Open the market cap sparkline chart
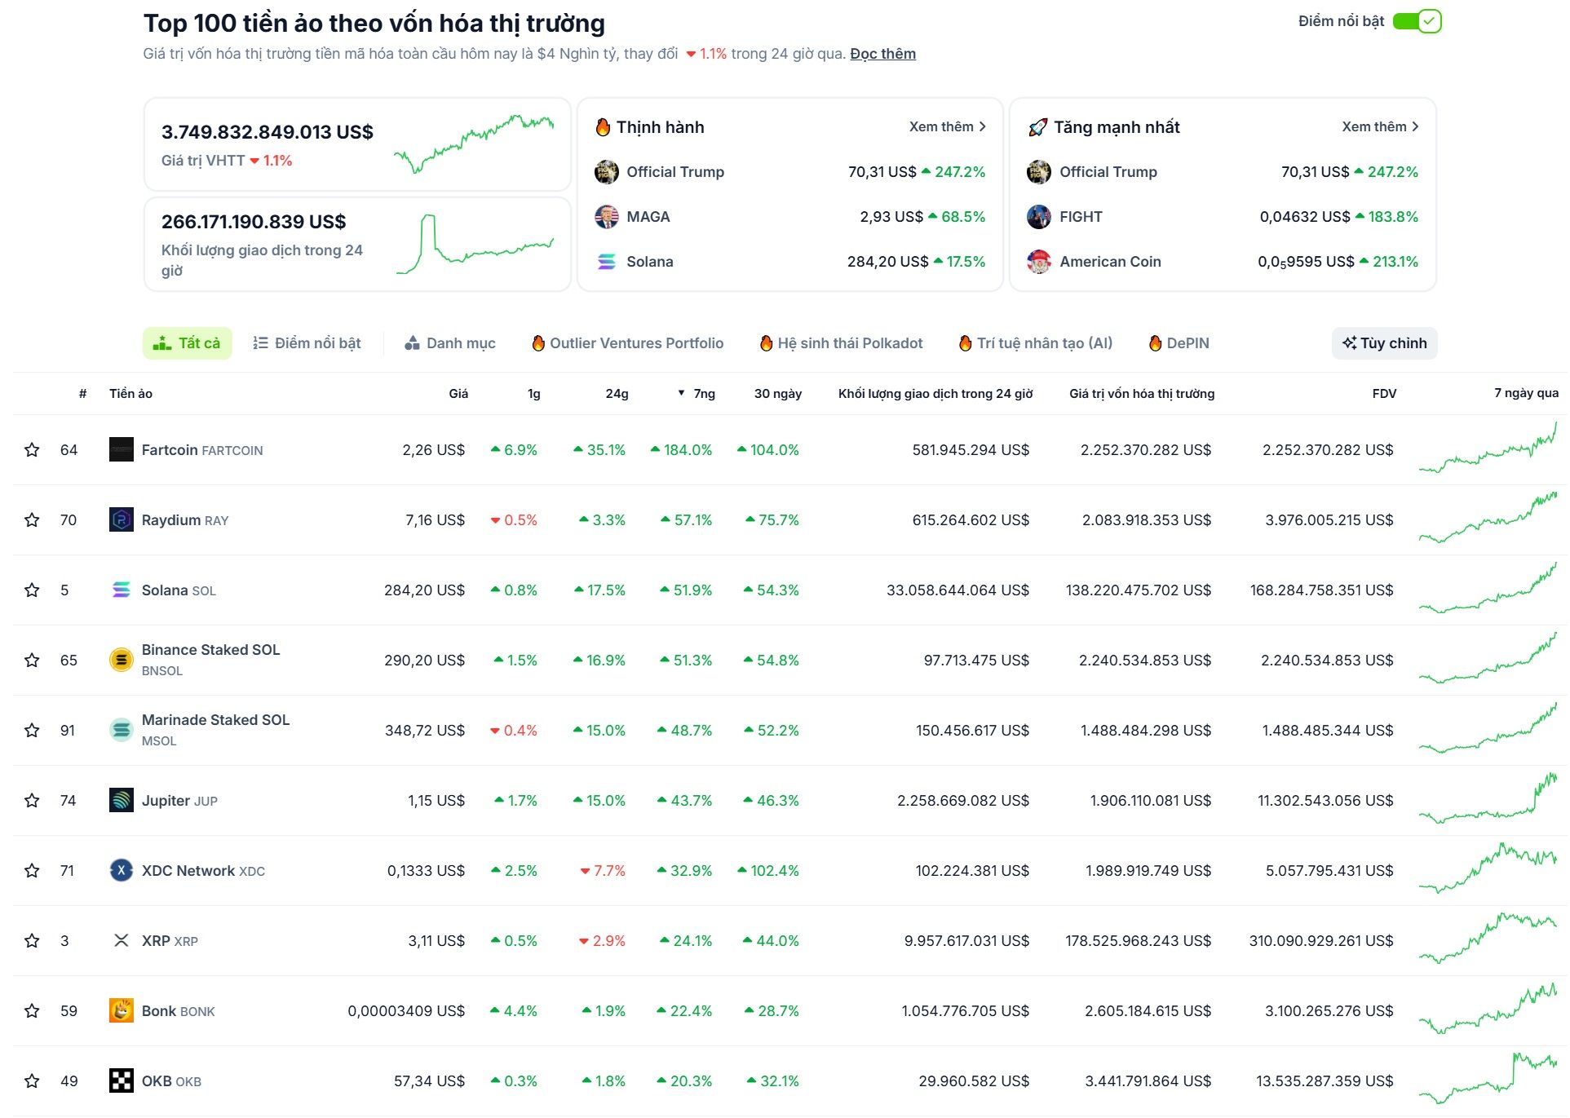Viewport: 1570px width, 1118px height. [x=474, y=144]
